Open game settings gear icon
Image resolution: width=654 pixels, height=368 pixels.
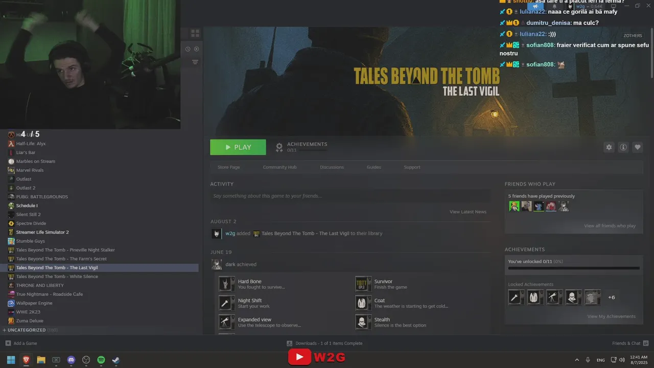(x=609, y=147)
